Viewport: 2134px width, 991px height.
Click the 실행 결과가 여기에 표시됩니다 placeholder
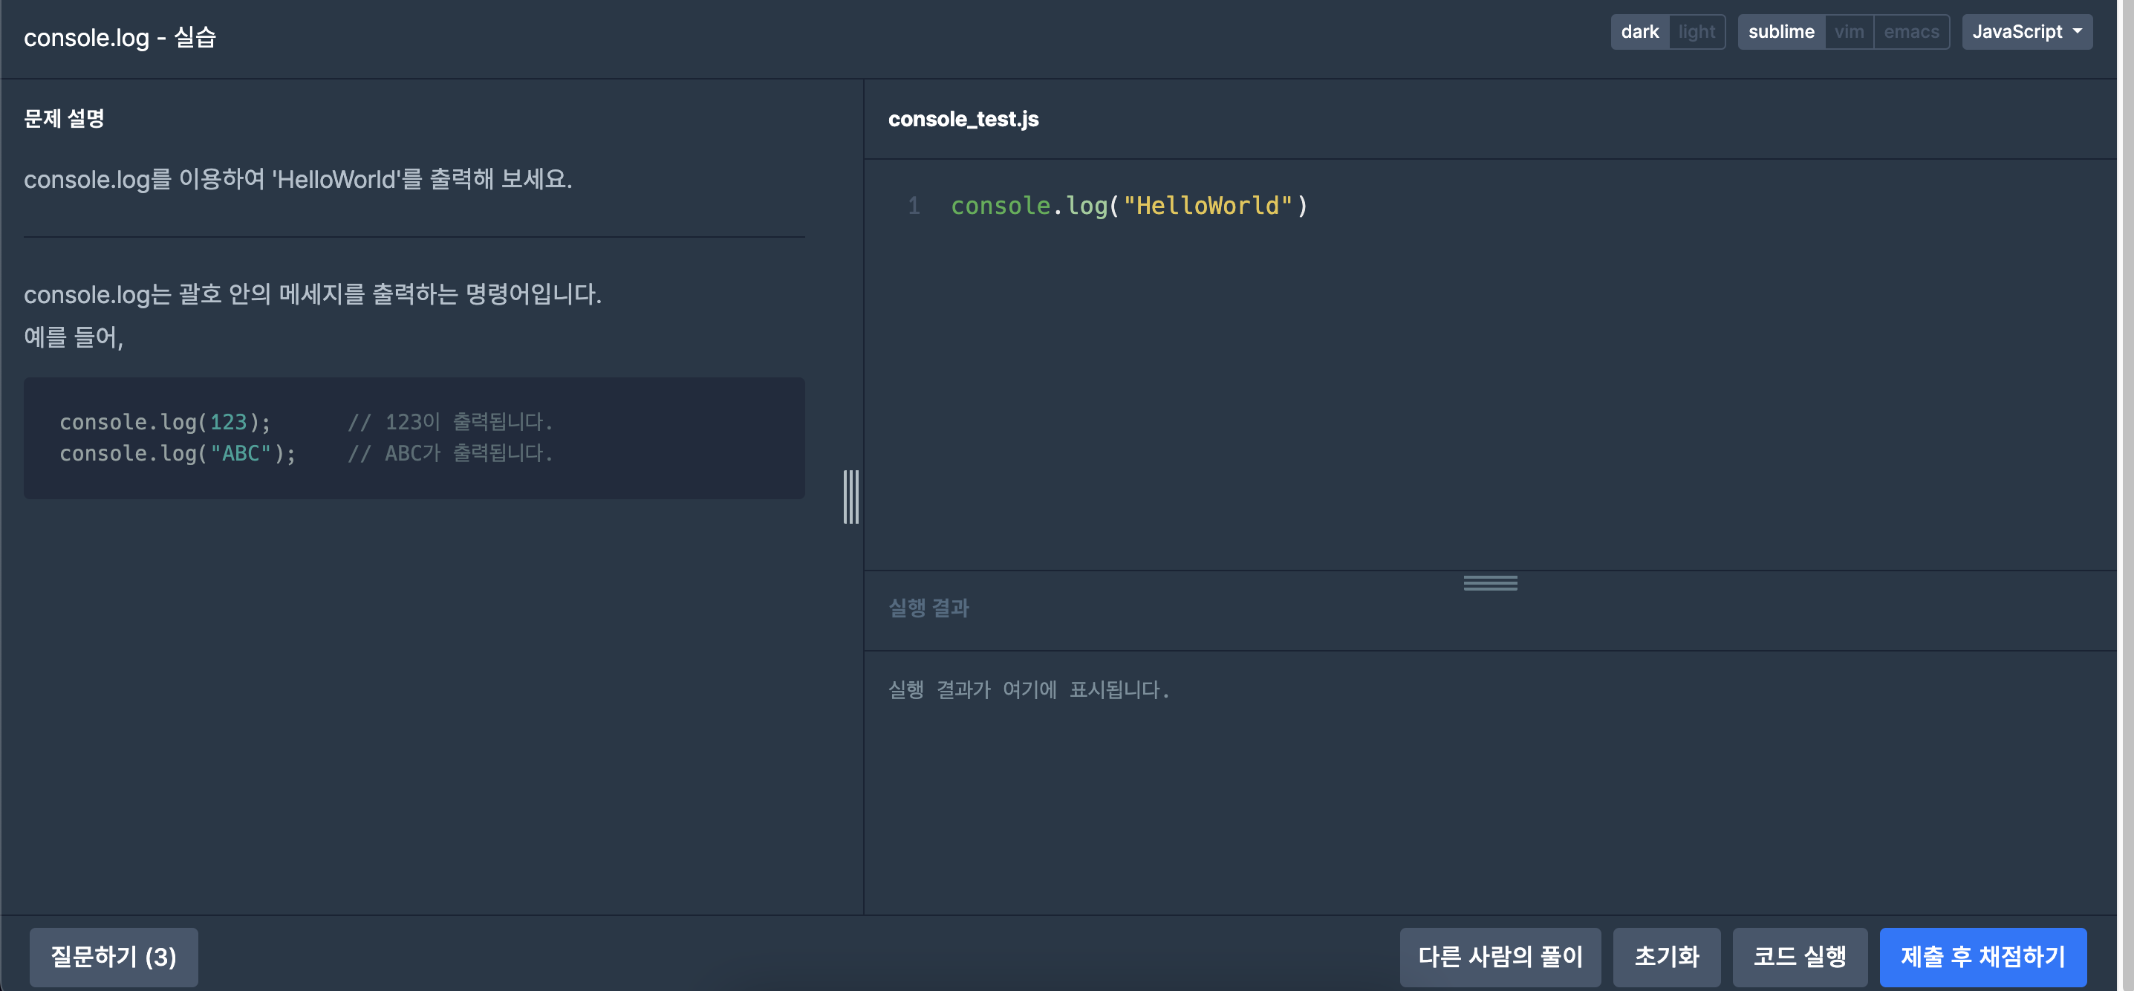[1028, 689]
